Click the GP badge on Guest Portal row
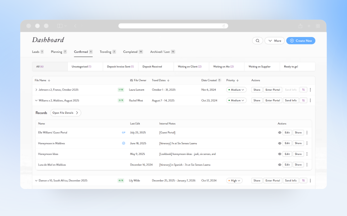347x216 pixels. 123,133
